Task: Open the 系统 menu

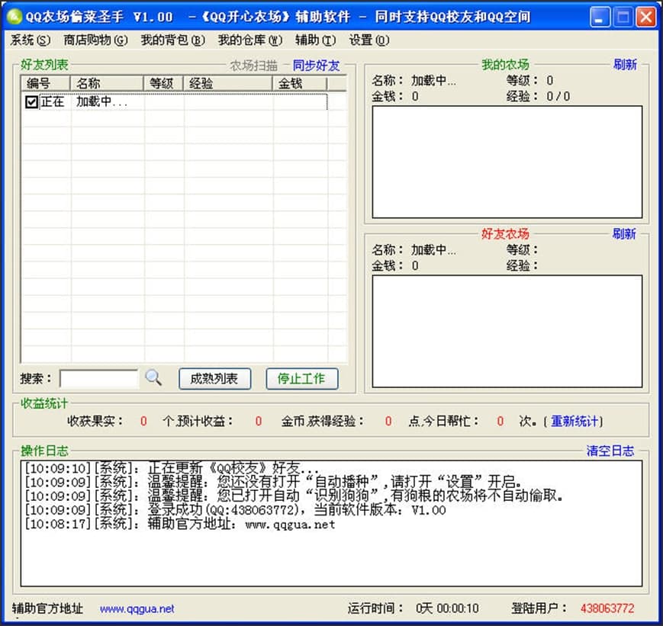Action: pyautogui.click(x=31, y=40)
